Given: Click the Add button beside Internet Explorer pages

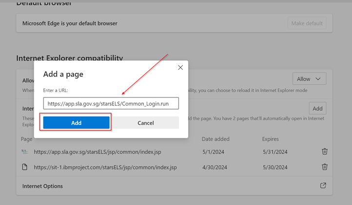Looking at the screenshot, I should (317, 108).
